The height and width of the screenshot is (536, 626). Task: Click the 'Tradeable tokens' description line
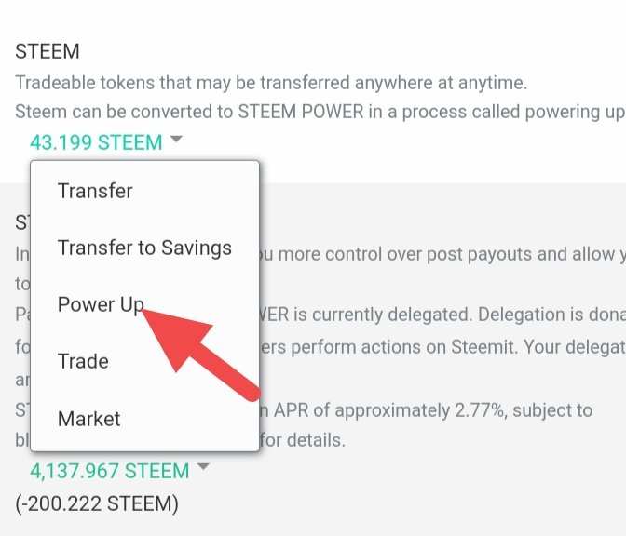tap(271, 83)
